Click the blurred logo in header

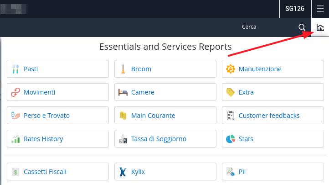point(13,9)
